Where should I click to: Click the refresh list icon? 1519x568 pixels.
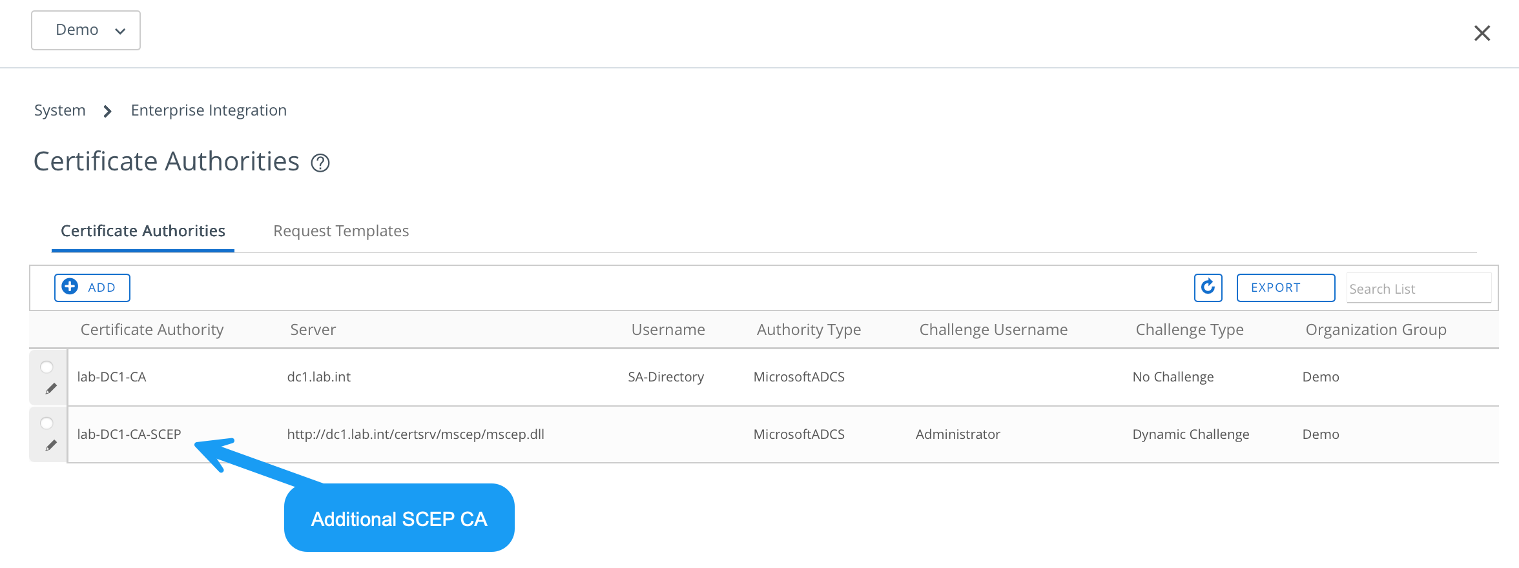coord(1208,287)
